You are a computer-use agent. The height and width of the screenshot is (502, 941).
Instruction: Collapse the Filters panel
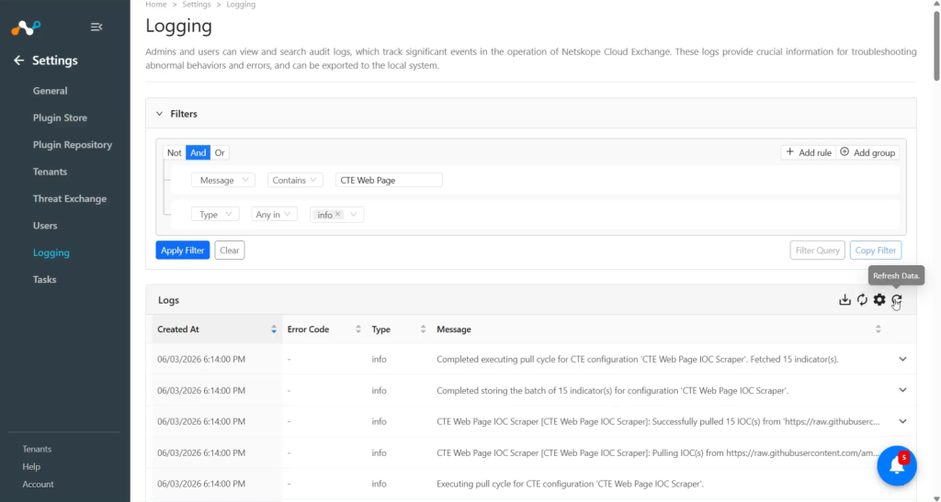point(160,114)
